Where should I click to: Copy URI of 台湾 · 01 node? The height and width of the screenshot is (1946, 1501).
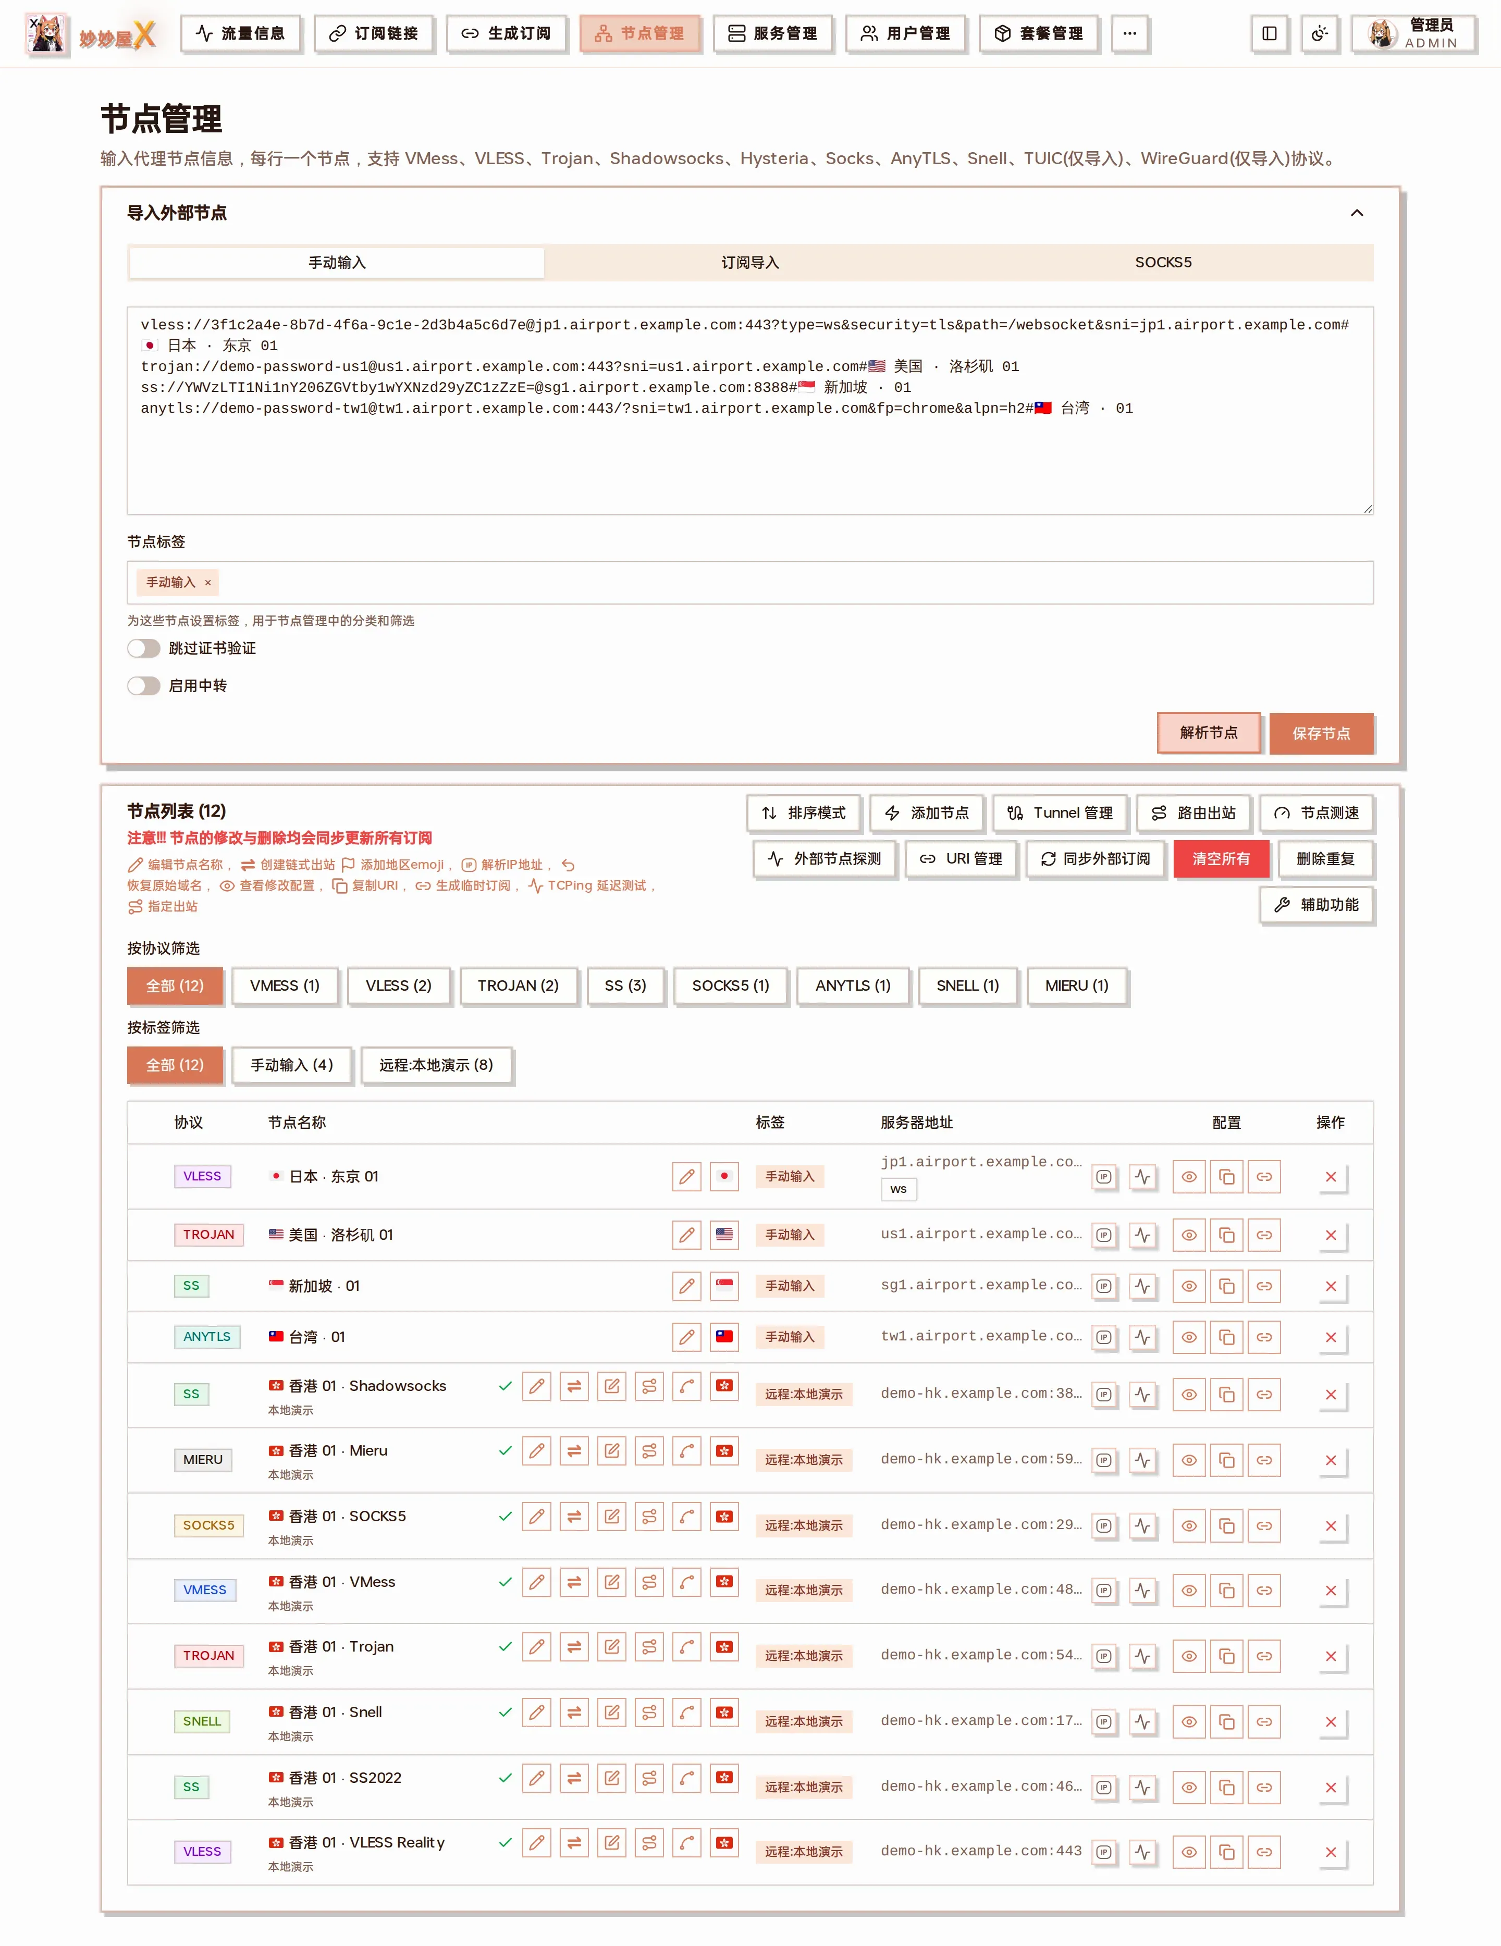pos(1226,1337)
